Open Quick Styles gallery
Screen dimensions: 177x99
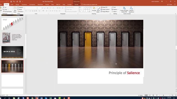click(x=98, y=10)
